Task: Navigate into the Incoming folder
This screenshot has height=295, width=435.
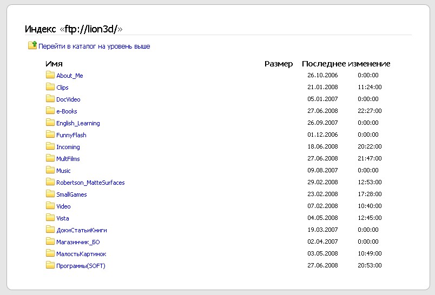Action: click(68, 147)
